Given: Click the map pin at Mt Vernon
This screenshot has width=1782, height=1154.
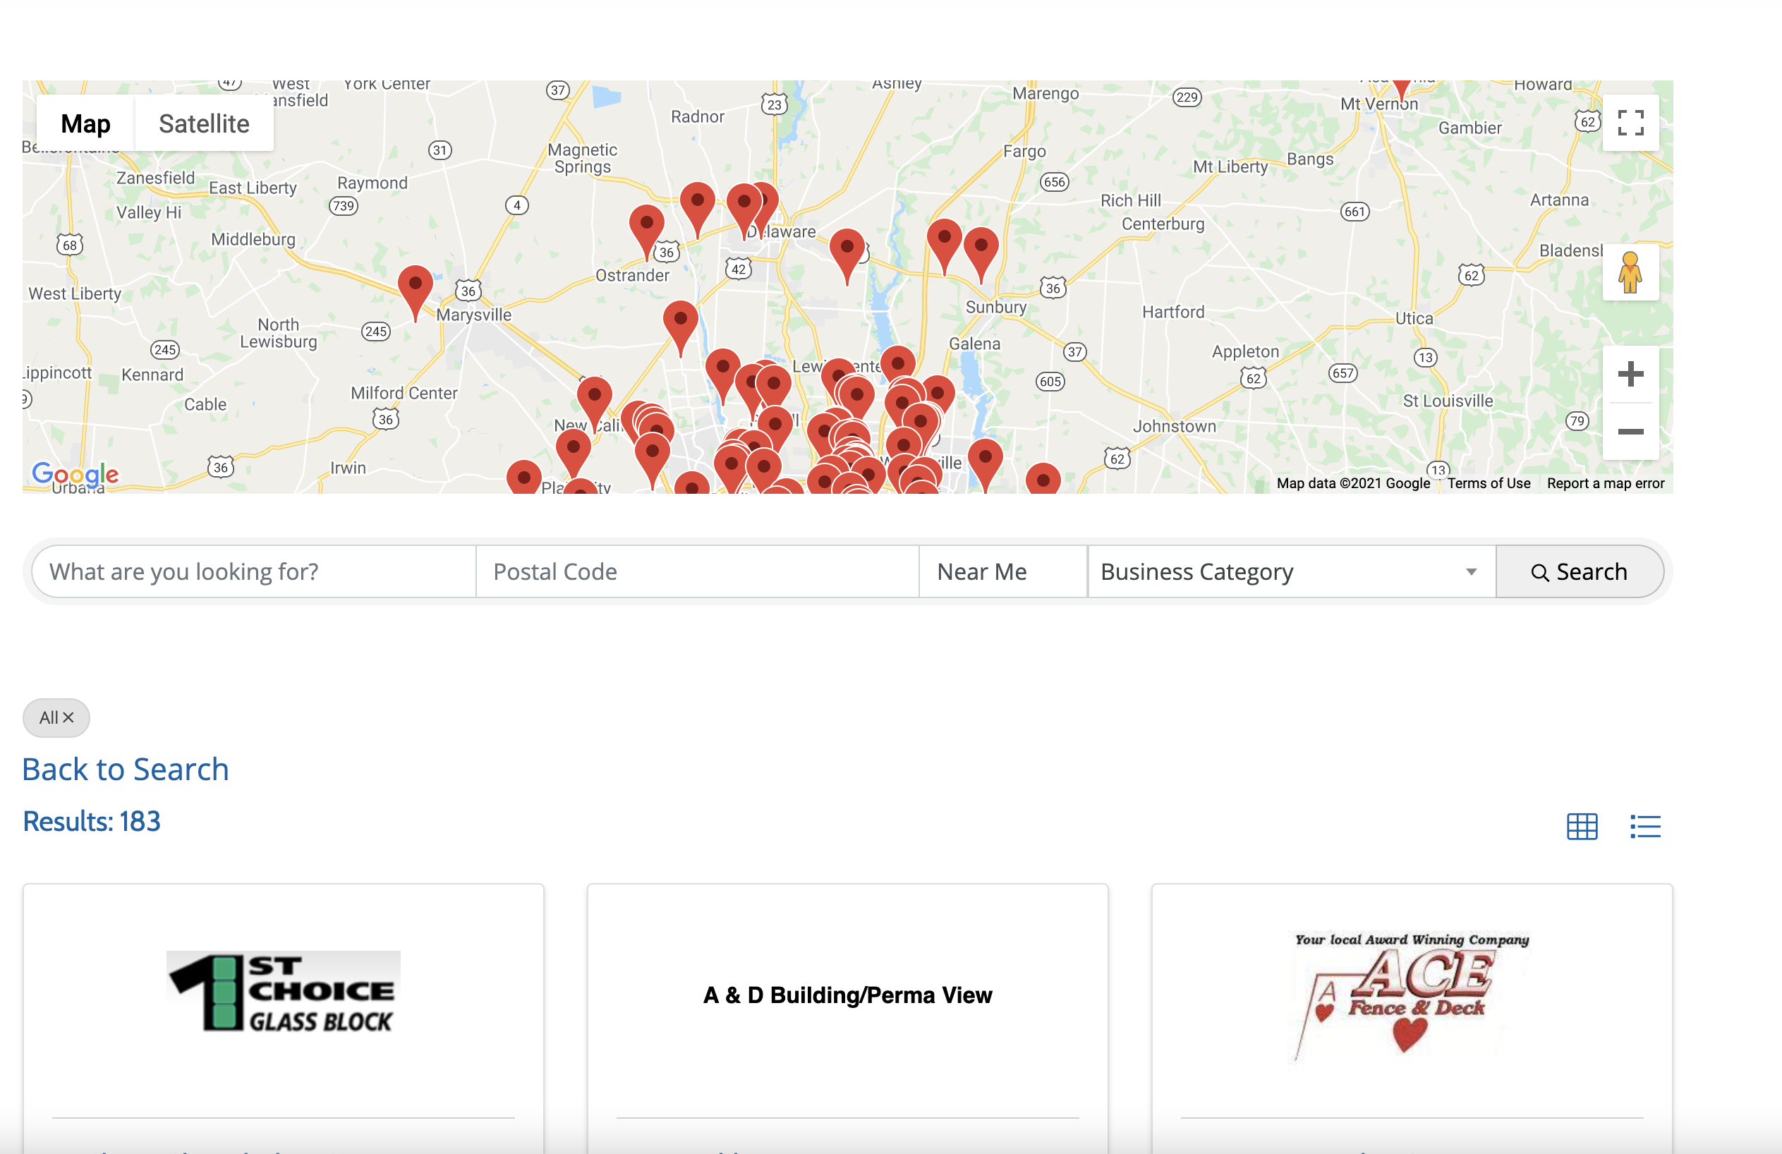Looking at the screenshot, I should coord(1402,87).
